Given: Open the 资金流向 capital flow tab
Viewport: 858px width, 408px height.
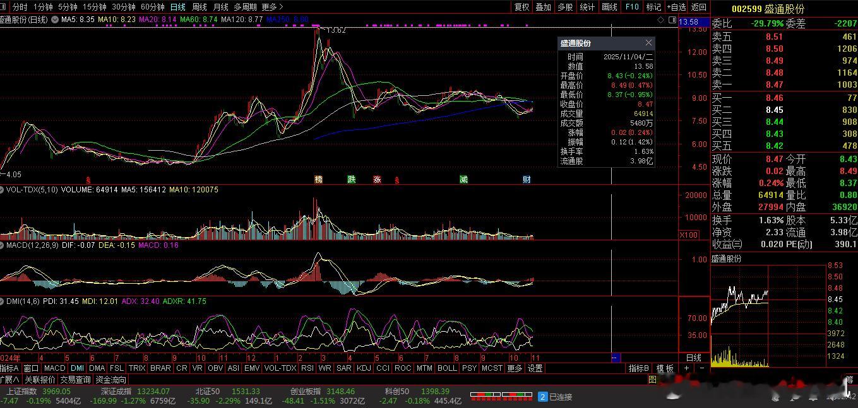Looking at the screenshot, I should 111,380.
